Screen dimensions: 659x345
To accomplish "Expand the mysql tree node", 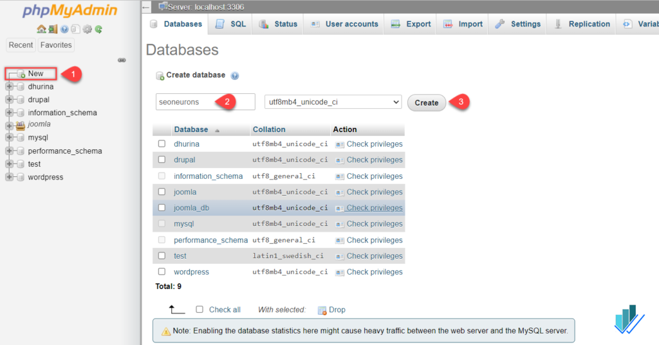I will point(9,137).
